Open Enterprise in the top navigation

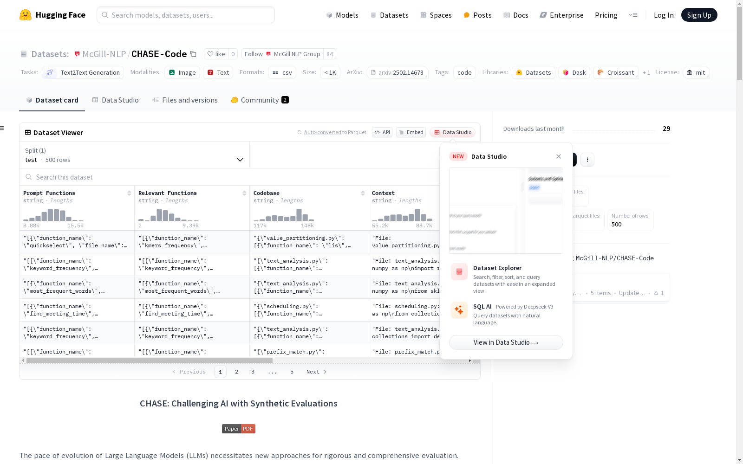click(x=562, y=15)
